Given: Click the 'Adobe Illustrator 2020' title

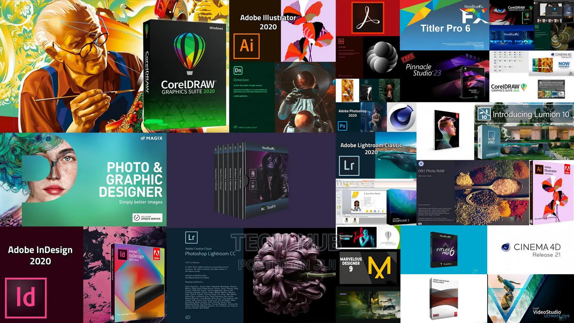Looking at the screenshot, I should coord(268,22).
